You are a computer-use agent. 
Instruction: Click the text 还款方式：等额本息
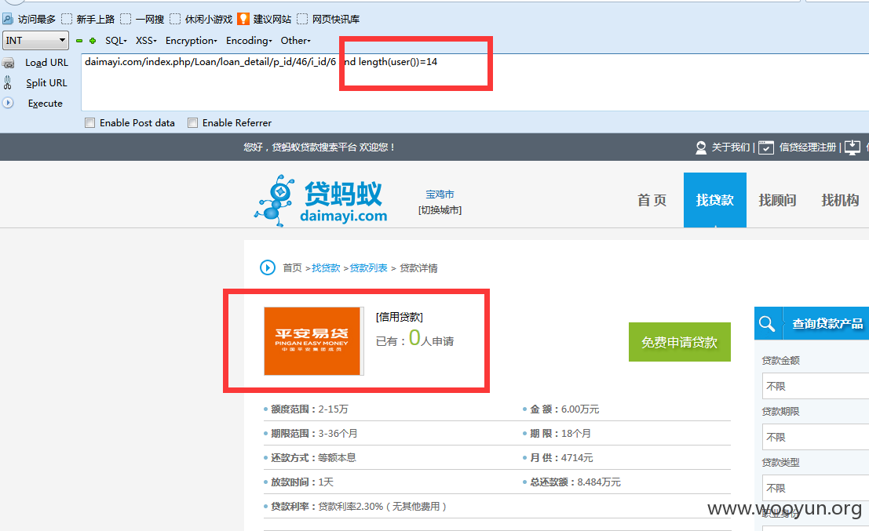tap(314, 458)
